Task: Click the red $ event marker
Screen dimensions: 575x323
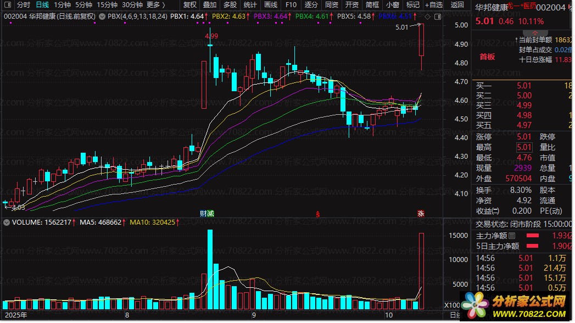Action: 318,214
